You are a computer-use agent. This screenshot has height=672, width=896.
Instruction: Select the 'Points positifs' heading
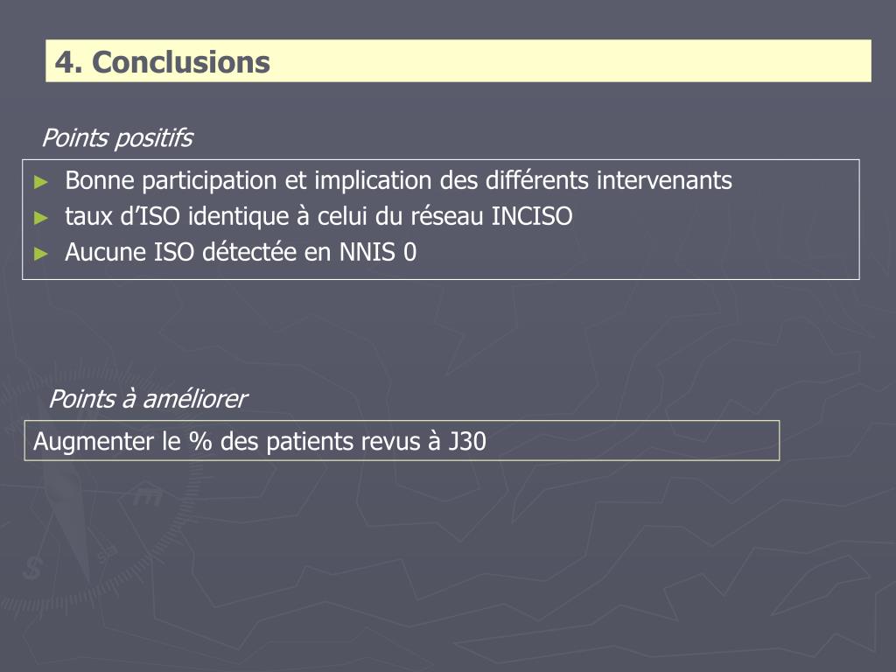point(117,138)
